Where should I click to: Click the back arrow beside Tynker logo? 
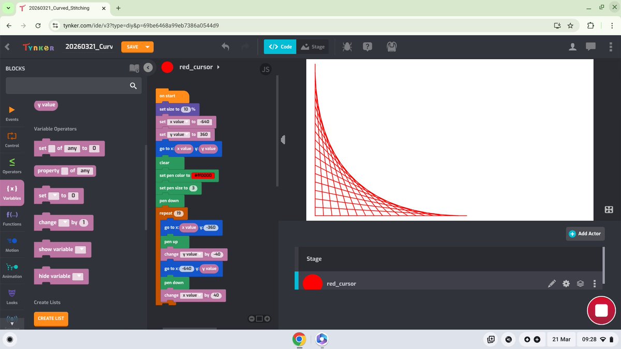(x=7, y=47)
